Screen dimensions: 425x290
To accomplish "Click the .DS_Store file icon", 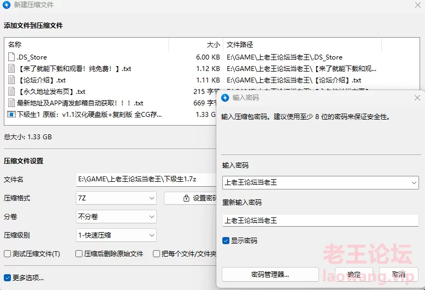I will 11,57.
